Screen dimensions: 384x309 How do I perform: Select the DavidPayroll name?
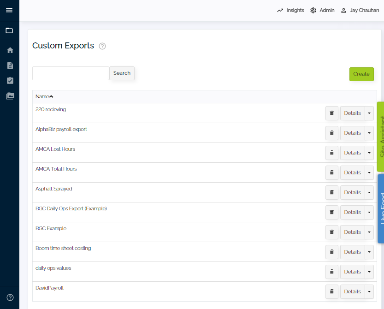point(49,288)
